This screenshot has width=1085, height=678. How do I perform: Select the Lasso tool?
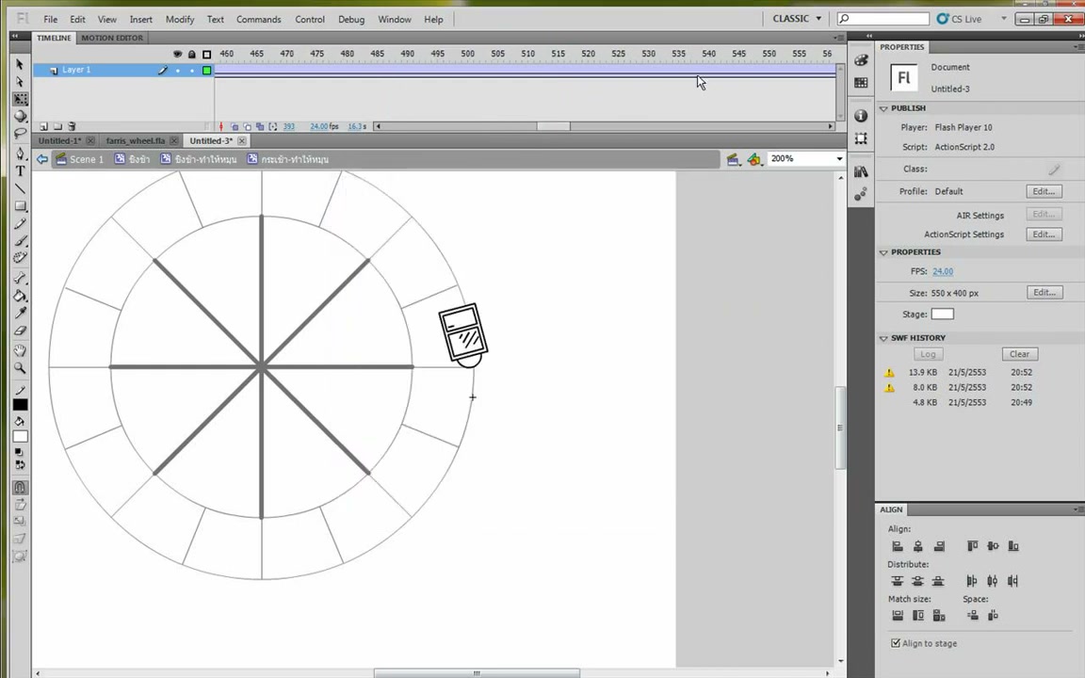20,134
